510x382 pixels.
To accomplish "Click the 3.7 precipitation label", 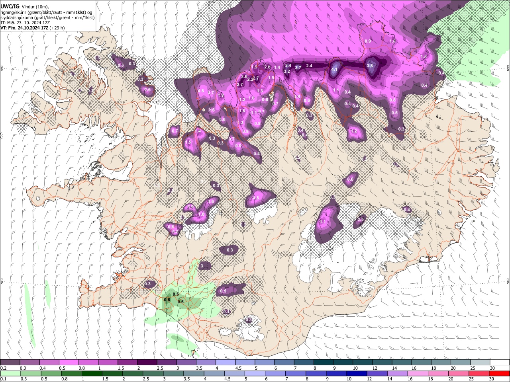I will point(298,68).
